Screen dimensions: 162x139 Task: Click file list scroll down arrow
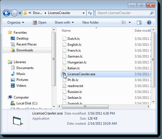coord(153,102)
